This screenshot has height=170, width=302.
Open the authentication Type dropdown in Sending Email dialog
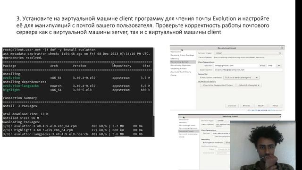[x=223, y=149]
